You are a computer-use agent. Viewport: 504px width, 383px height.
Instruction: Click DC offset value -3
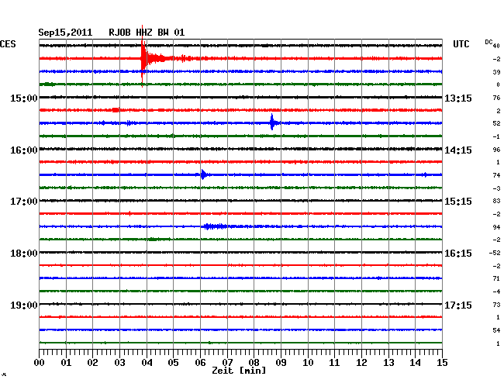pos(496,188)
